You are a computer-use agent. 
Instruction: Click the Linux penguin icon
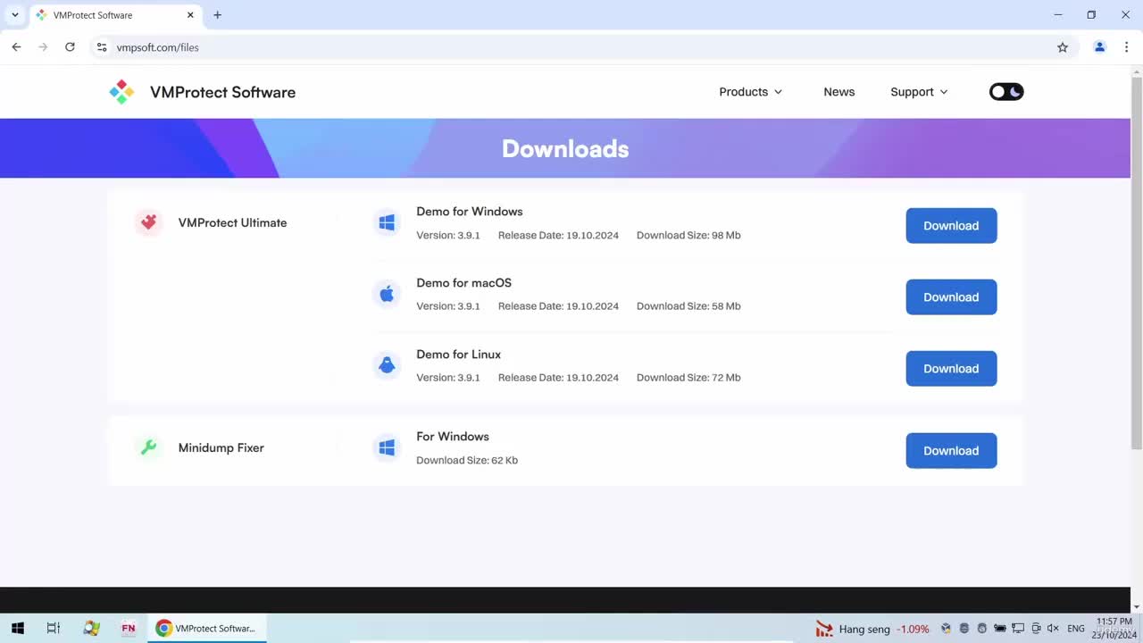point(387,365)
